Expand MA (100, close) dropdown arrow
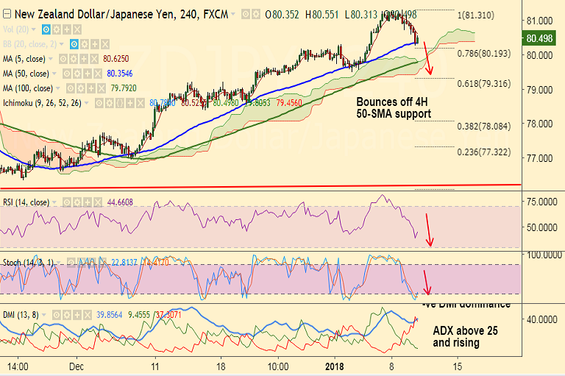 [58, 88]
